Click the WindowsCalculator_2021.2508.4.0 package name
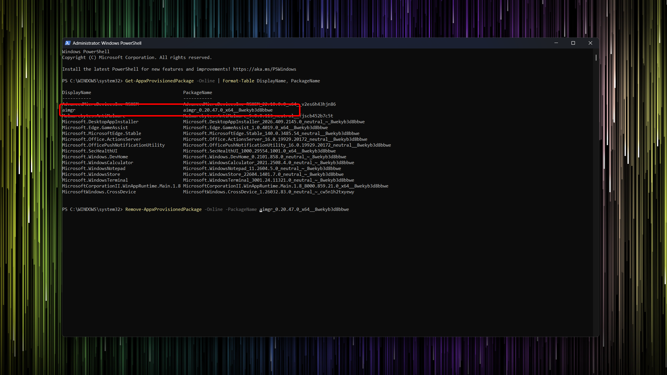Screen dimensions: 667x375 point(269,163)
